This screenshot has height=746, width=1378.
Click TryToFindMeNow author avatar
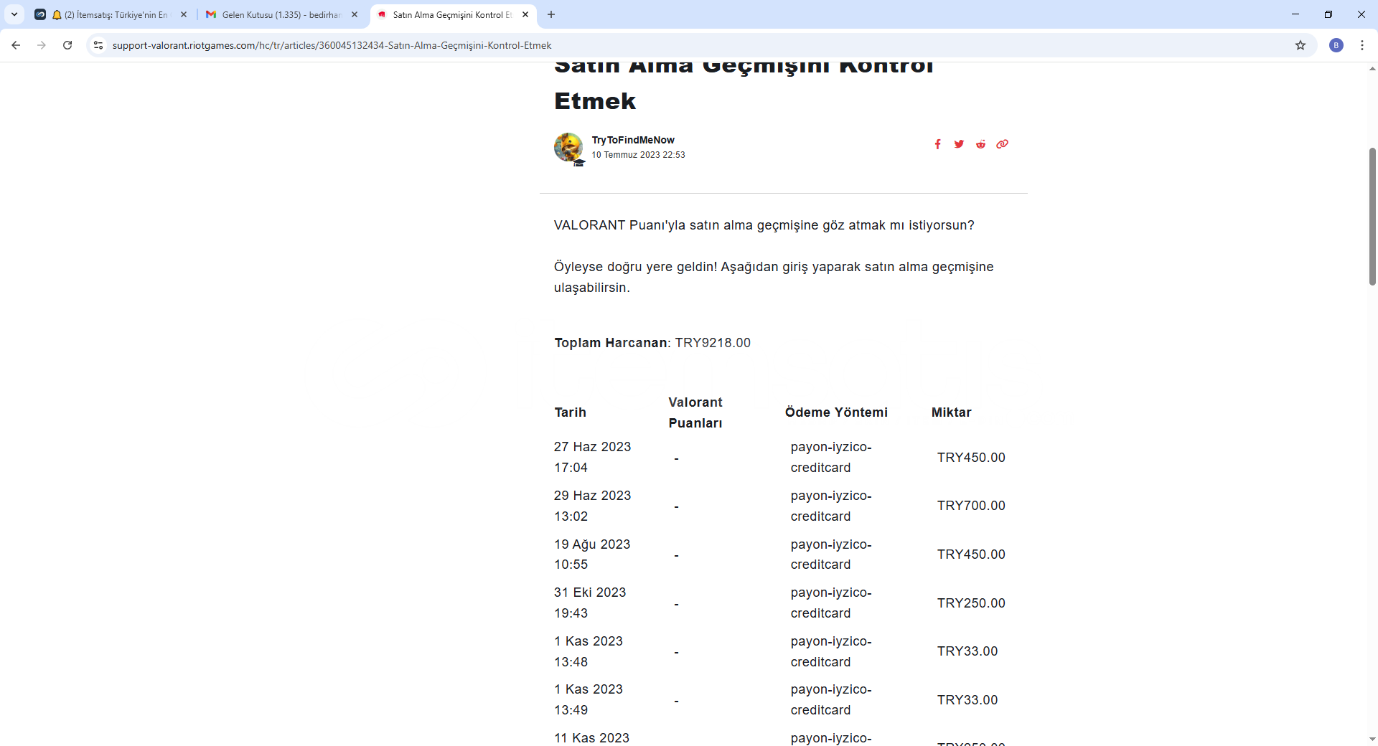(568, 147)
